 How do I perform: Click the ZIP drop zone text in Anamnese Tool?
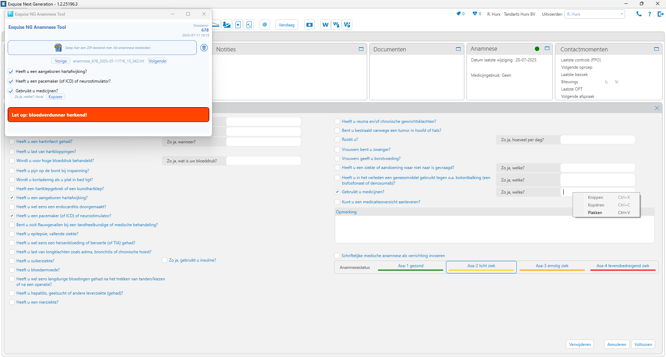pos(108,48)
